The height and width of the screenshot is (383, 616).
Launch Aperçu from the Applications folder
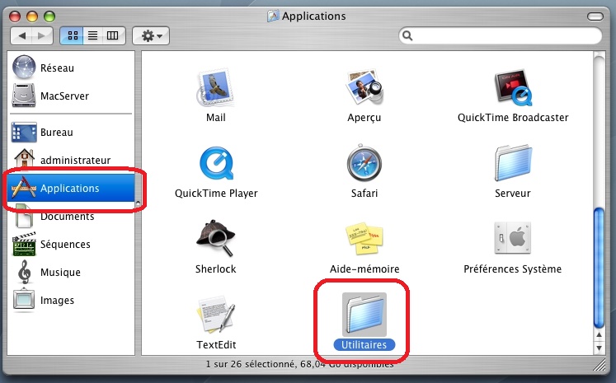click(x=364, y=87)
